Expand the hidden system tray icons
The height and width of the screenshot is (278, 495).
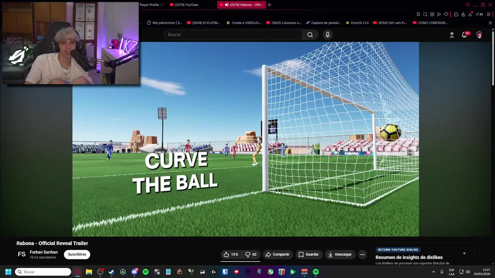click(434, 272)
